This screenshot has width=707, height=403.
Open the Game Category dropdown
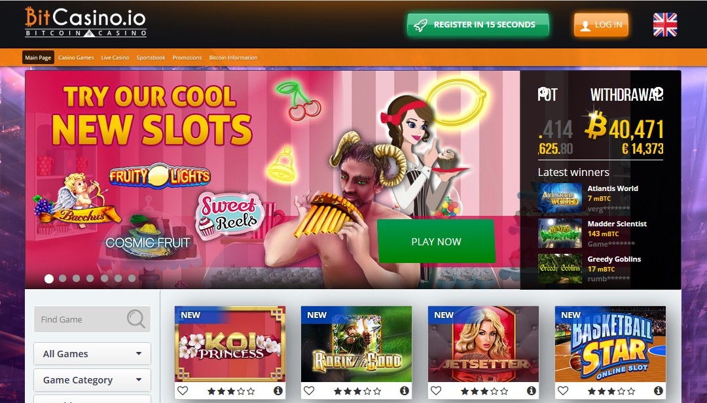[92, 379]
